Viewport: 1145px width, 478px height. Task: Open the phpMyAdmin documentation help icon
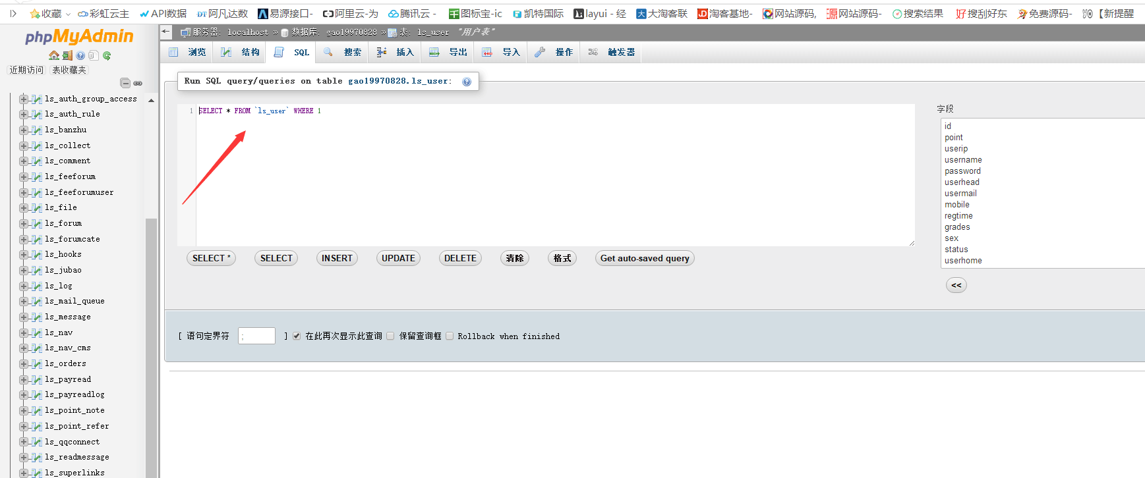coord(80,56)
